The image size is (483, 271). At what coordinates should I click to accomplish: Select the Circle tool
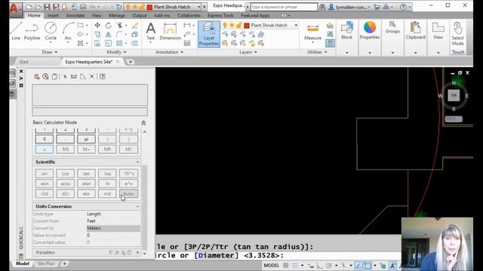(51, 31)
